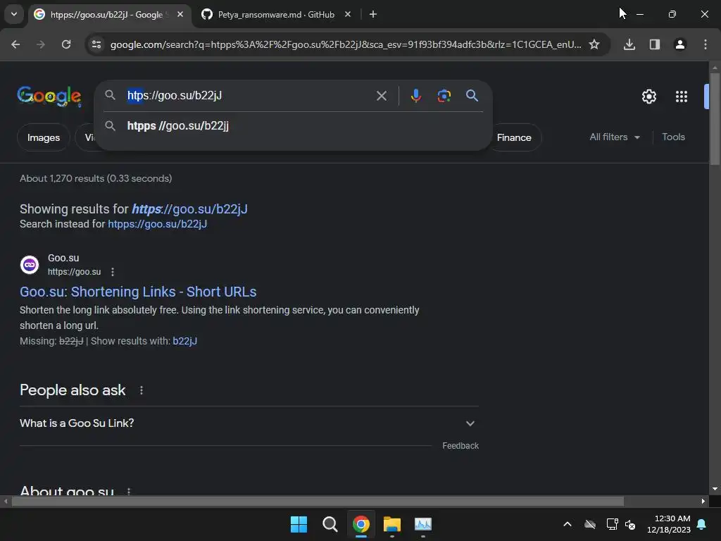Open a new browser tab
The image size is (721, 541).
point(373,14)
